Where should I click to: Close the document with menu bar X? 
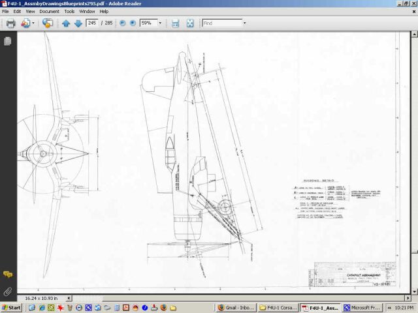[x=414, y=12]
